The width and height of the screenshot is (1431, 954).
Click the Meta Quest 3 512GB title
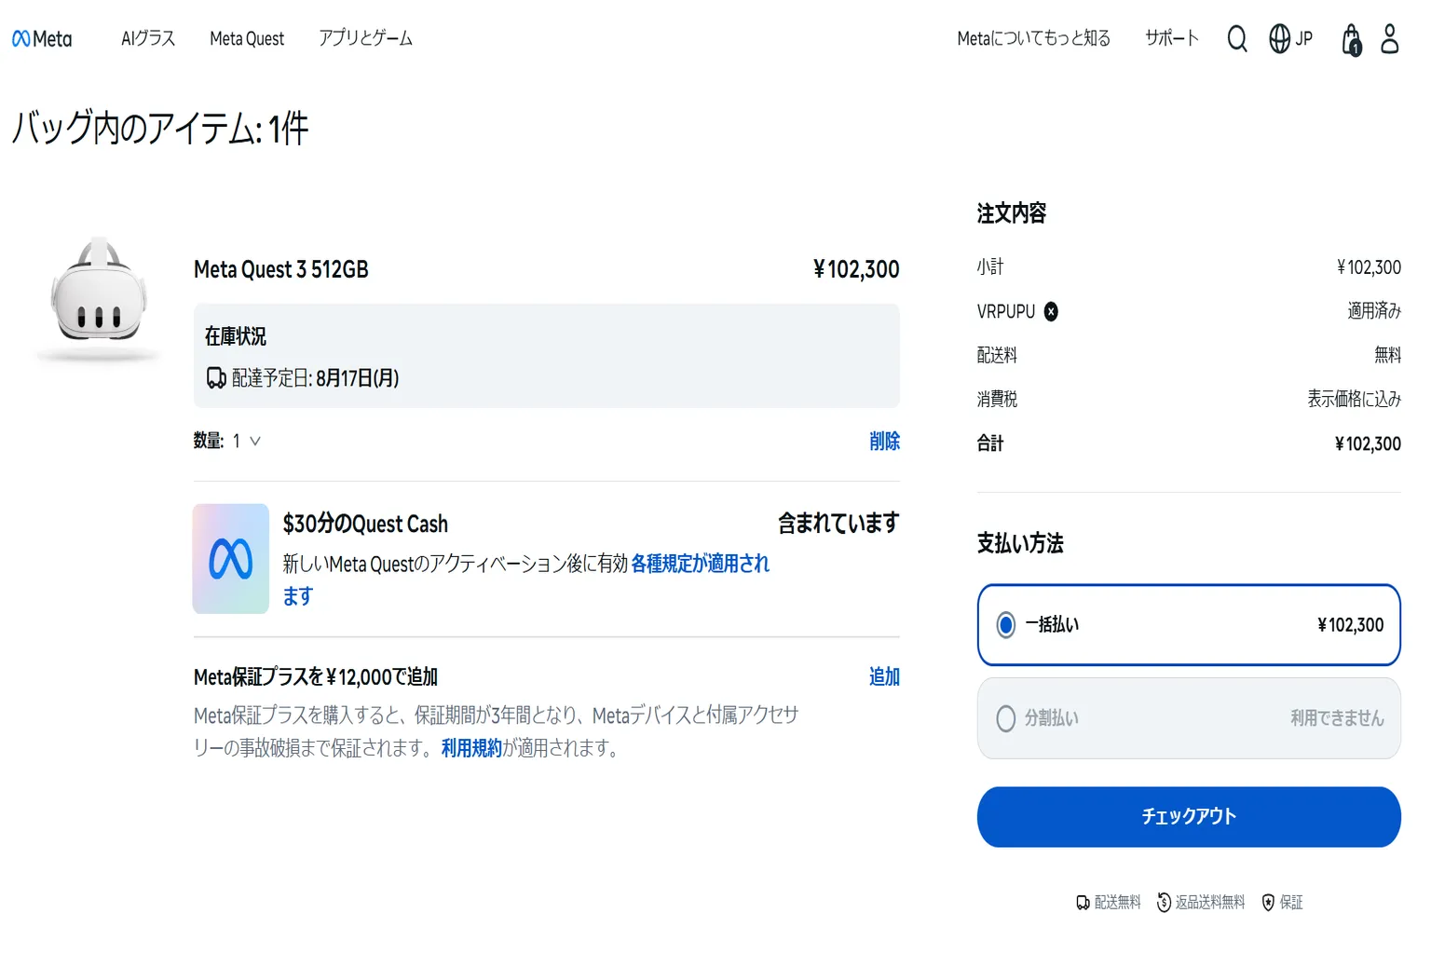click(281, 269)
